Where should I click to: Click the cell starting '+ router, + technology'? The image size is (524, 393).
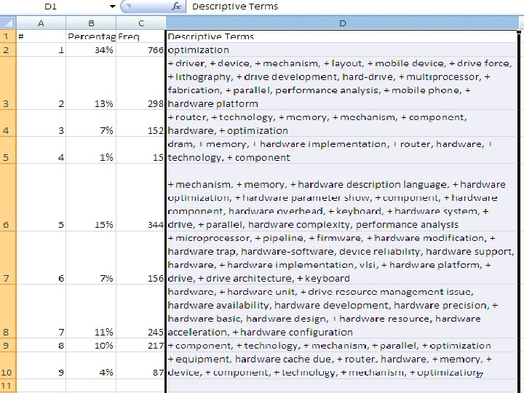coord(342,123)
